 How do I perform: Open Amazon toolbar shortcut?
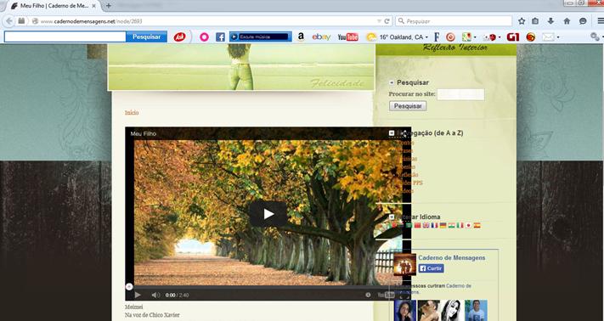pyautogui.click(x=301, y=37)
